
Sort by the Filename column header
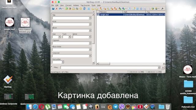pyautogui.click(x=111, y=12)
